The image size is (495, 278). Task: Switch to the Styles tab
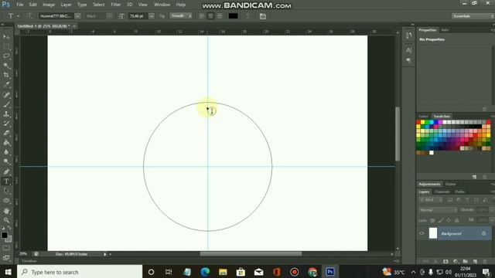pos(450,184)
